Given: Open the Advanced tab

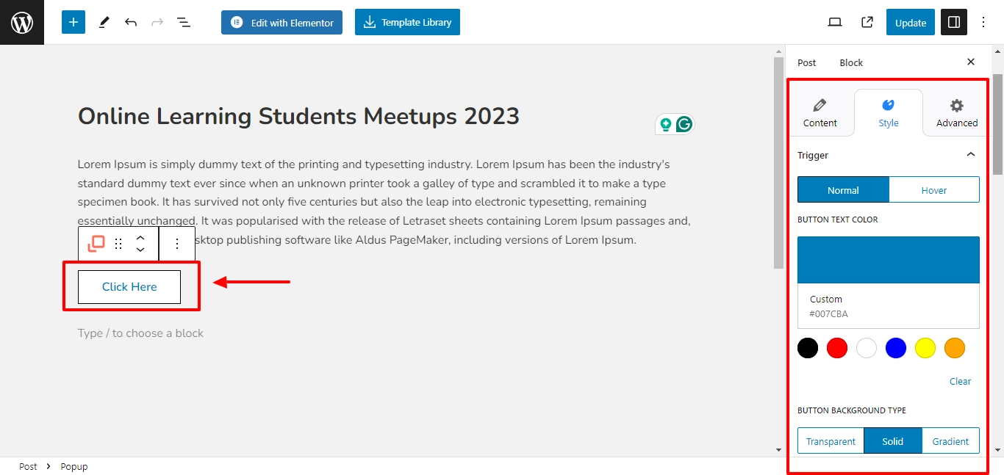Looking at the screenshot, I should pyautogui.click(x=957, y=113).
